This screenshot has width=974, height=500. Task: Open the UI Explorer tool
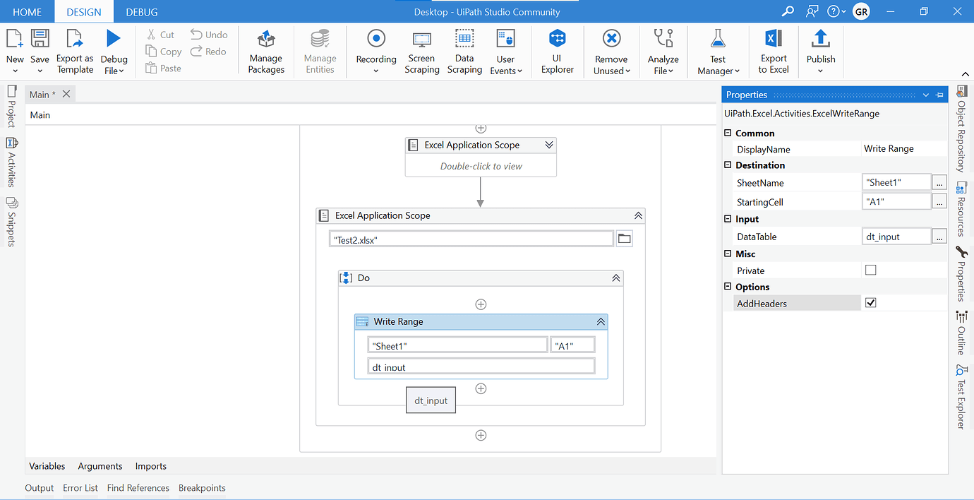(557, 51)
